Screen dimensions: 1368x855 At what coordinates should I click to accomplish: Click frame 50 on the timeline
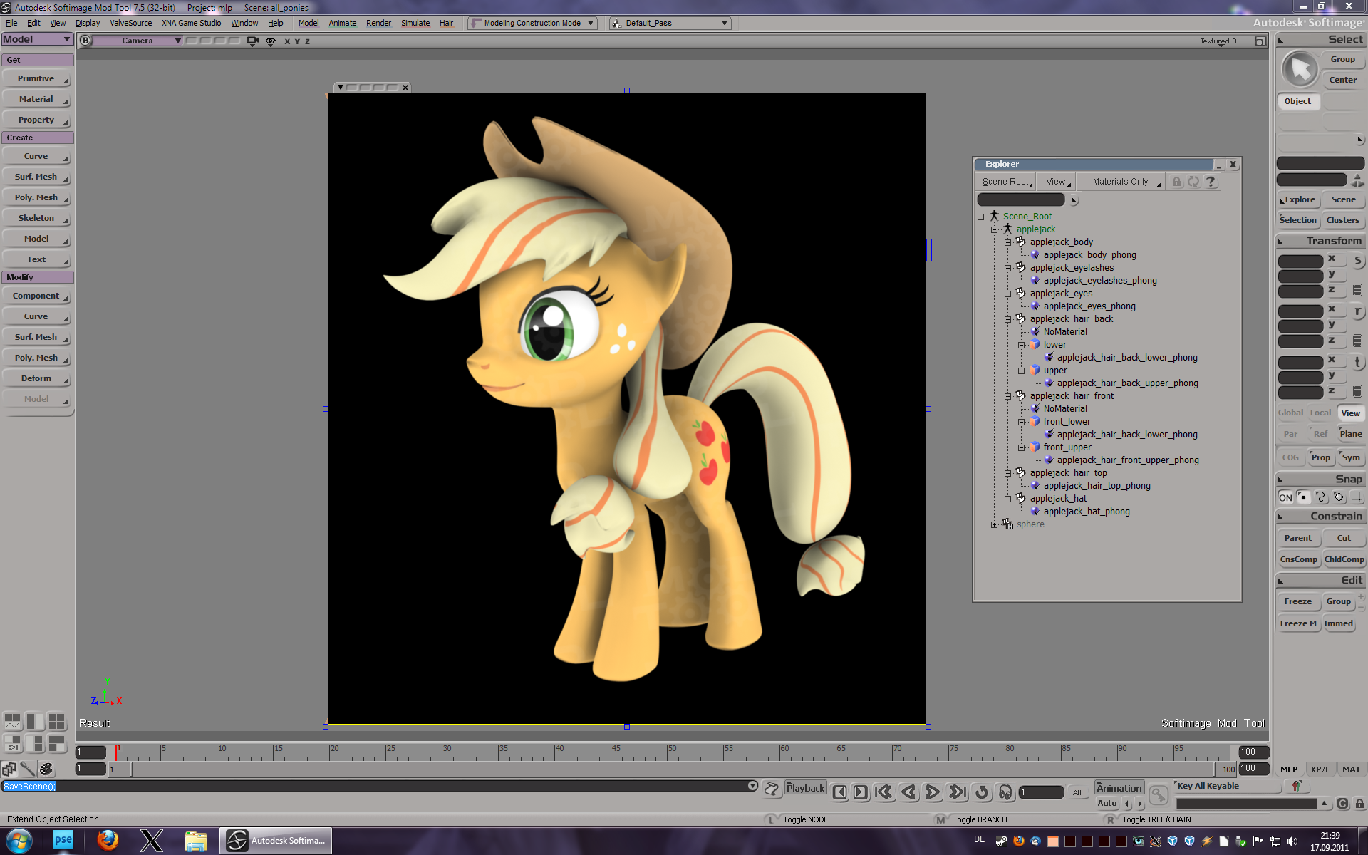click(668, 752)
